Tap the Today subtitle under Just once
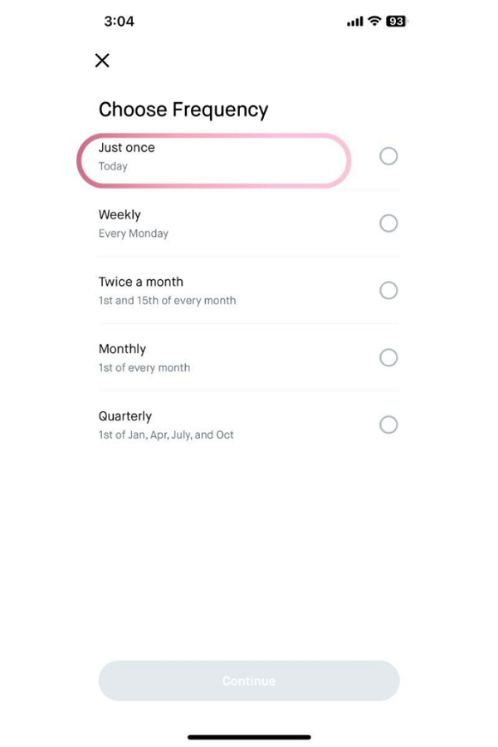 [111, 166]
